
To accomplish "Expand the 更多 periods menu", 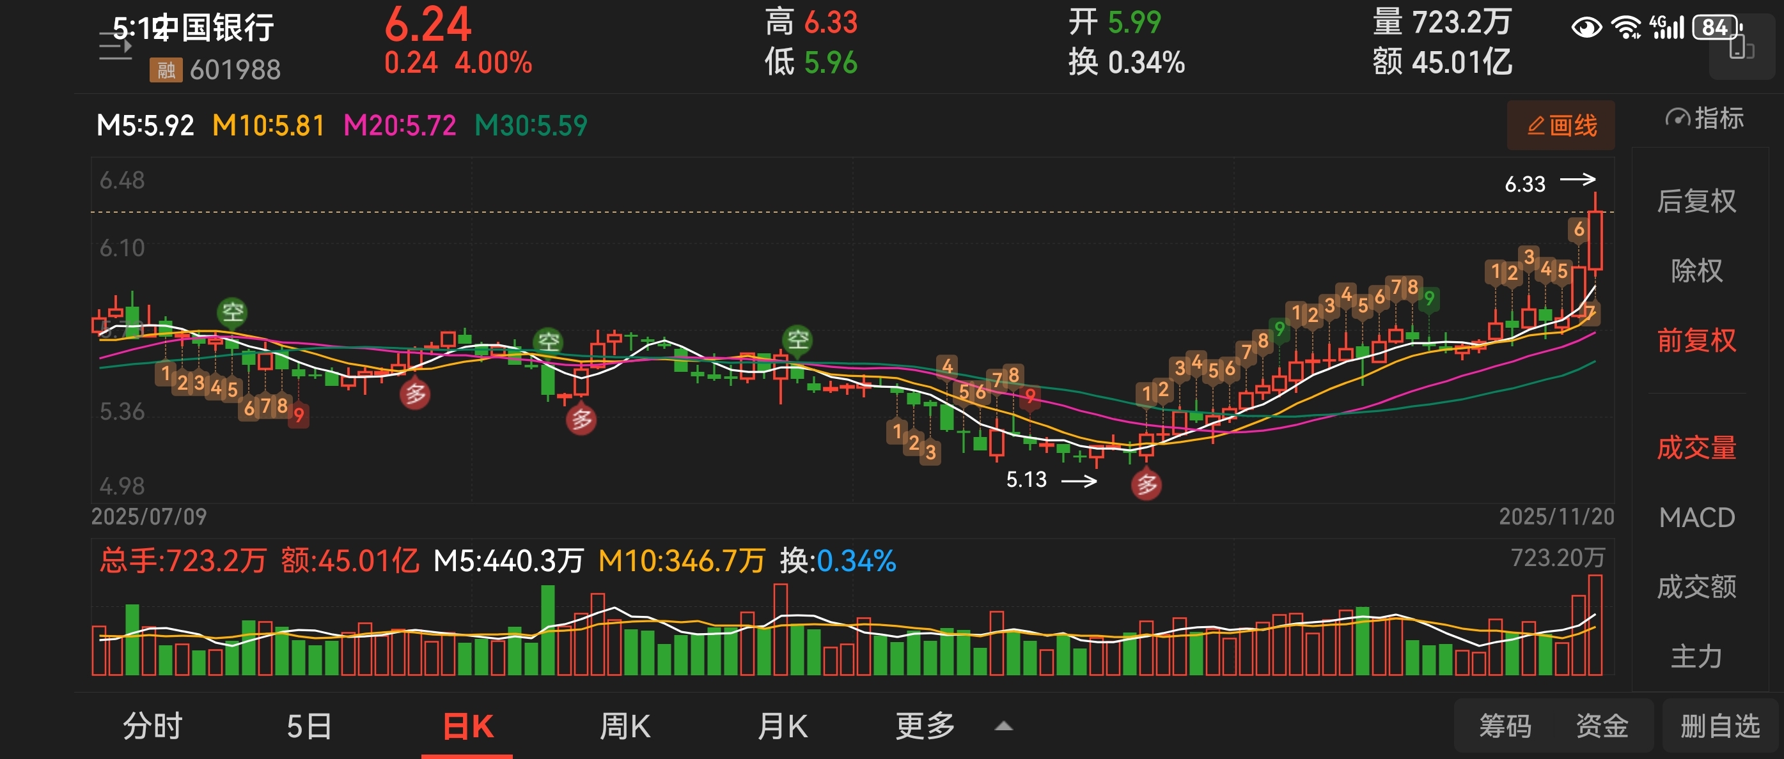I will tap(925, 726).
